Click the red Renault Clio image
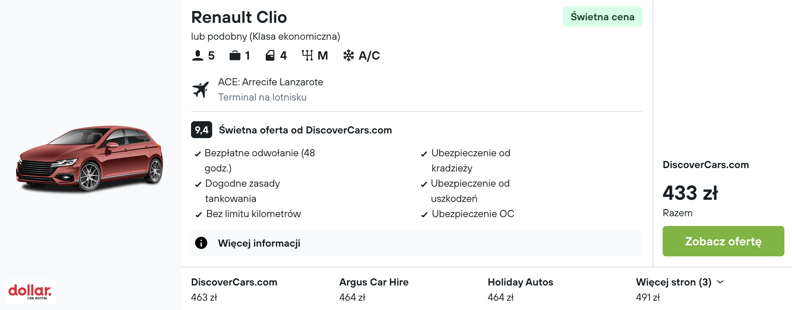The image size is (792, 310). (90, 158)
